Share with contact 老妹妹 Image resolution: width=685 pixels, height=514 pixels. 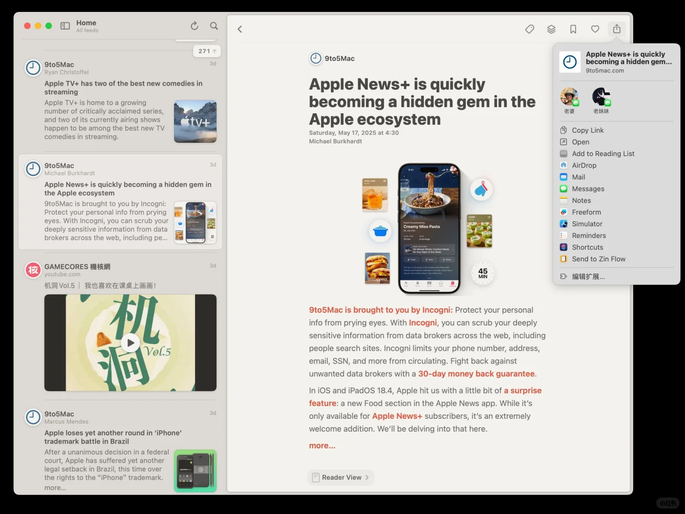point(601,100)
